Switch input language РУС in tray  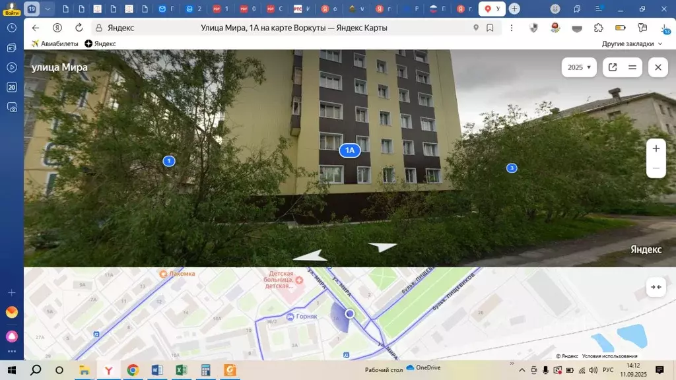click(x=608, y=370)
